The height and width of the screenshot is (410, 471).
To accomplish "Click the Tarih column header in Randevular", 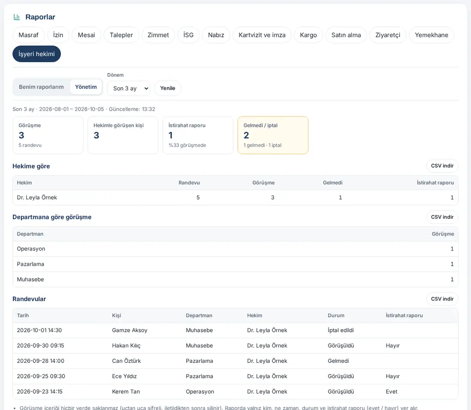I will [23, 315].
